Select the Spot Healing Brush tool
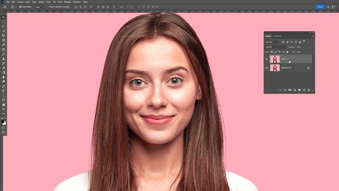This screenshot has width=339, height=191. click(x=4, y=49)
